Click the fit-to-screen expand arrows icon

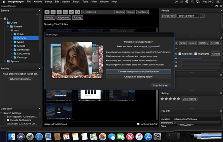click(53, 12)
